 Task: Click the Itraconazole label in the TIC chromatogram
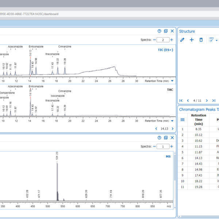[x=52, y=54]
